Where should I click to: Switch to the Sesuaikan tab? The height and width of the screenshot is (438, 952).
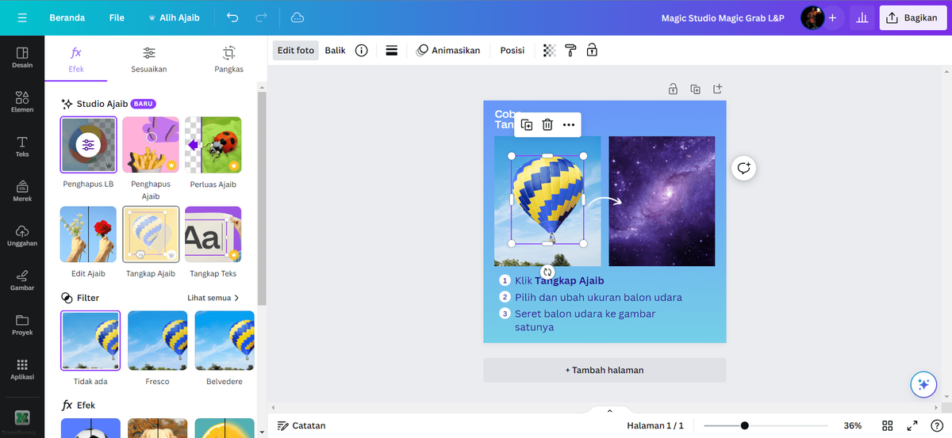click(149, 60)
